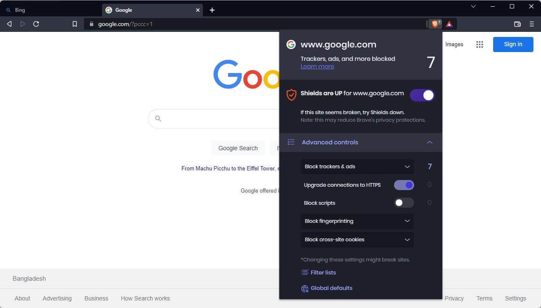Disable Upgrade connections to HTTPS

click(x=404, y=185)
